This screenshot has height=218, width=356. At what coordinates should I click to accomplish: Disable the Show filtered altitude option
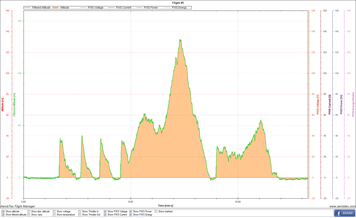(x=3, y=215)
